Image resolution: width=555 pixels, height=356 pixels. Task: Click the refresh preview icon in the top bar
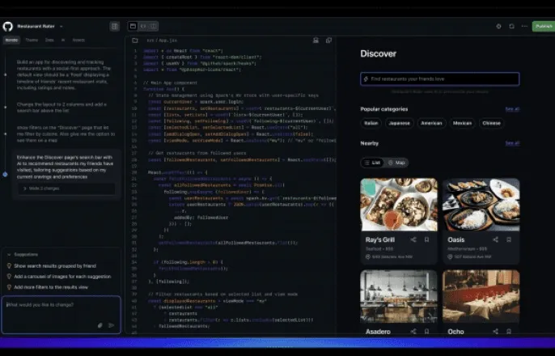512,26
